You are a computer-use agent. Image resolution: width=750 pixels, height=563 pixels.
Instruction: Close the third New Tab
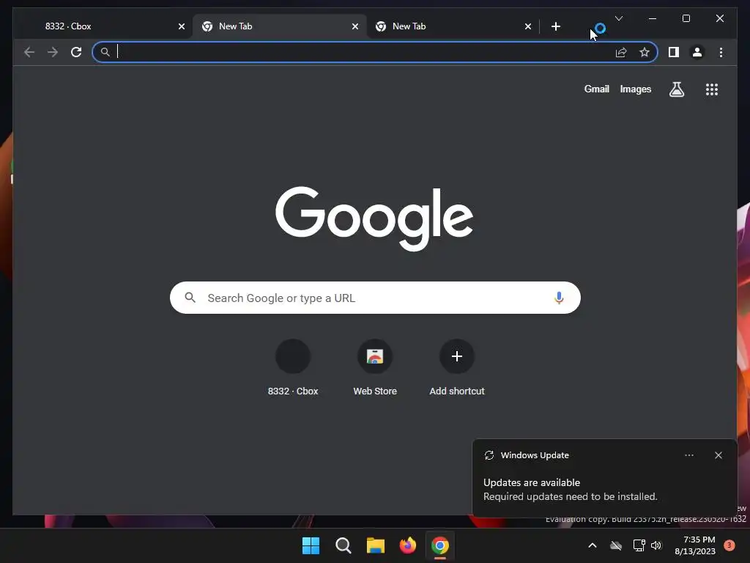528,26
